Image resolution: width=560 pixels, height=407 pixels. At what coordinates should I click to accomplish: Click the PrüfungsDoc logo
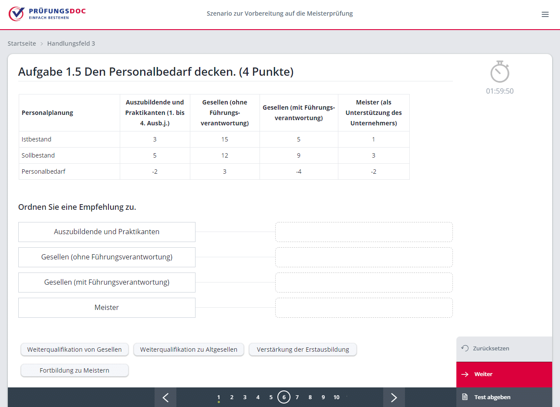click(47, 13)
